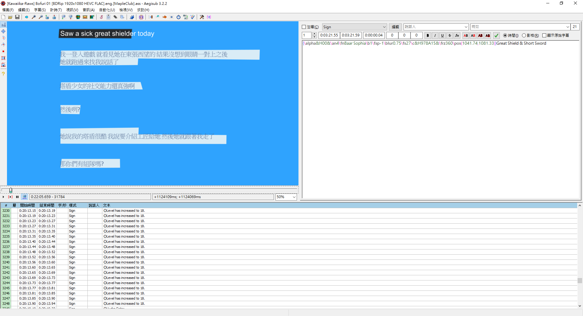Click the 編輯 edit style button

click(395, 27)
